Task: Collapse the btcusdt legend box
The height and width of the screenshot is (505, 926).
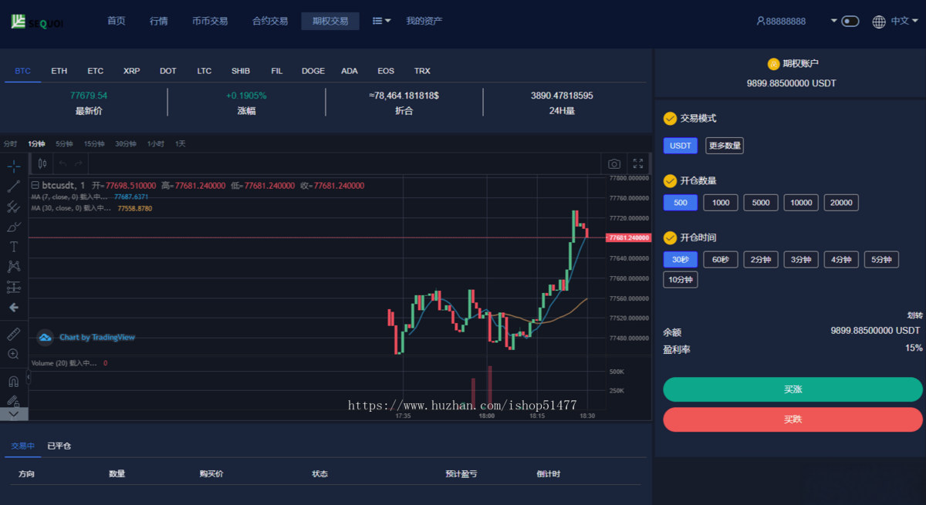Action: tap(35, 185)
